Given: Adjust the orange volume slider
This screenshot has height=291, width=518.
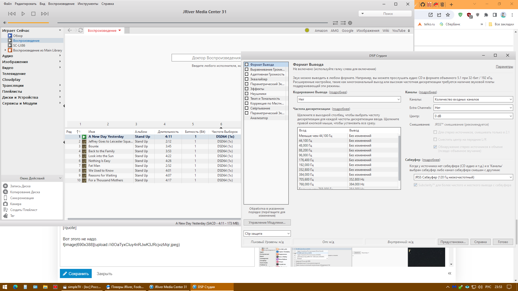Looking at the screenshot, I should tap(28, 23).
